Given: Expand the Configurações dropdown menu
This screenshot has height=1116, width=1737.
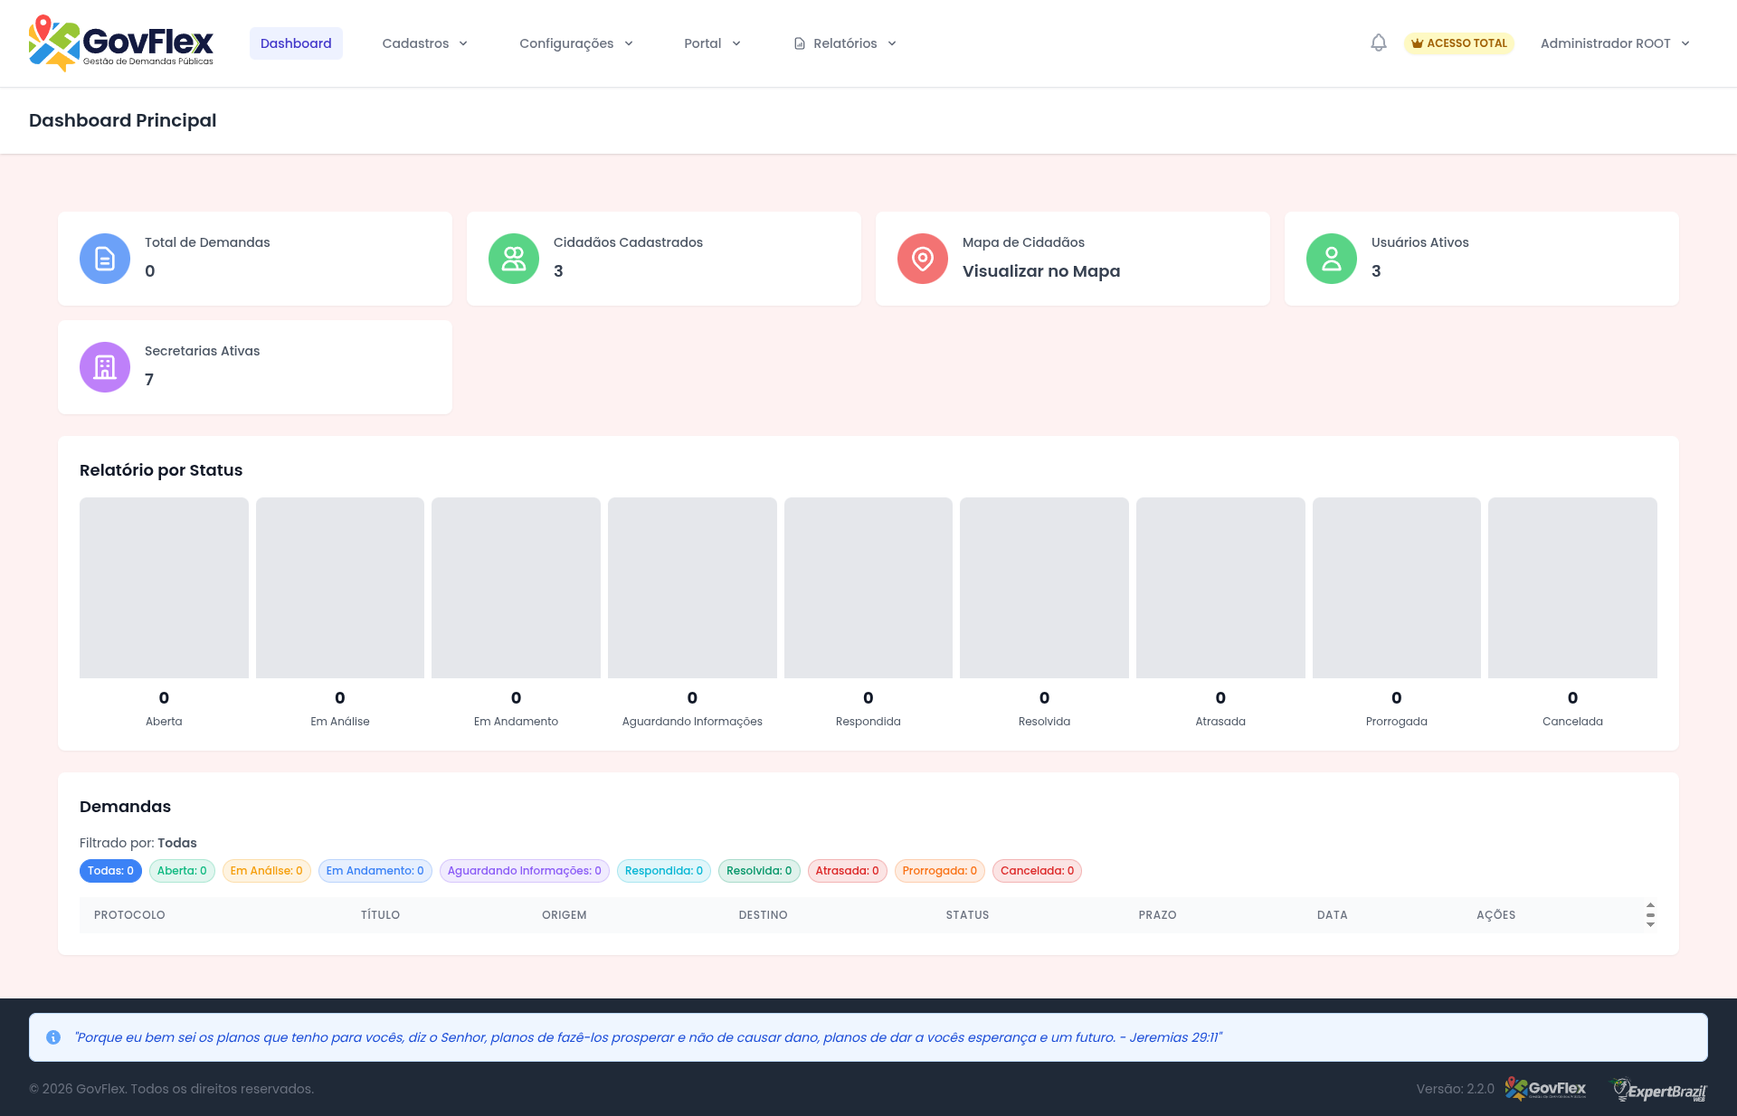Looking at the screenshot, I should (575, 43).
